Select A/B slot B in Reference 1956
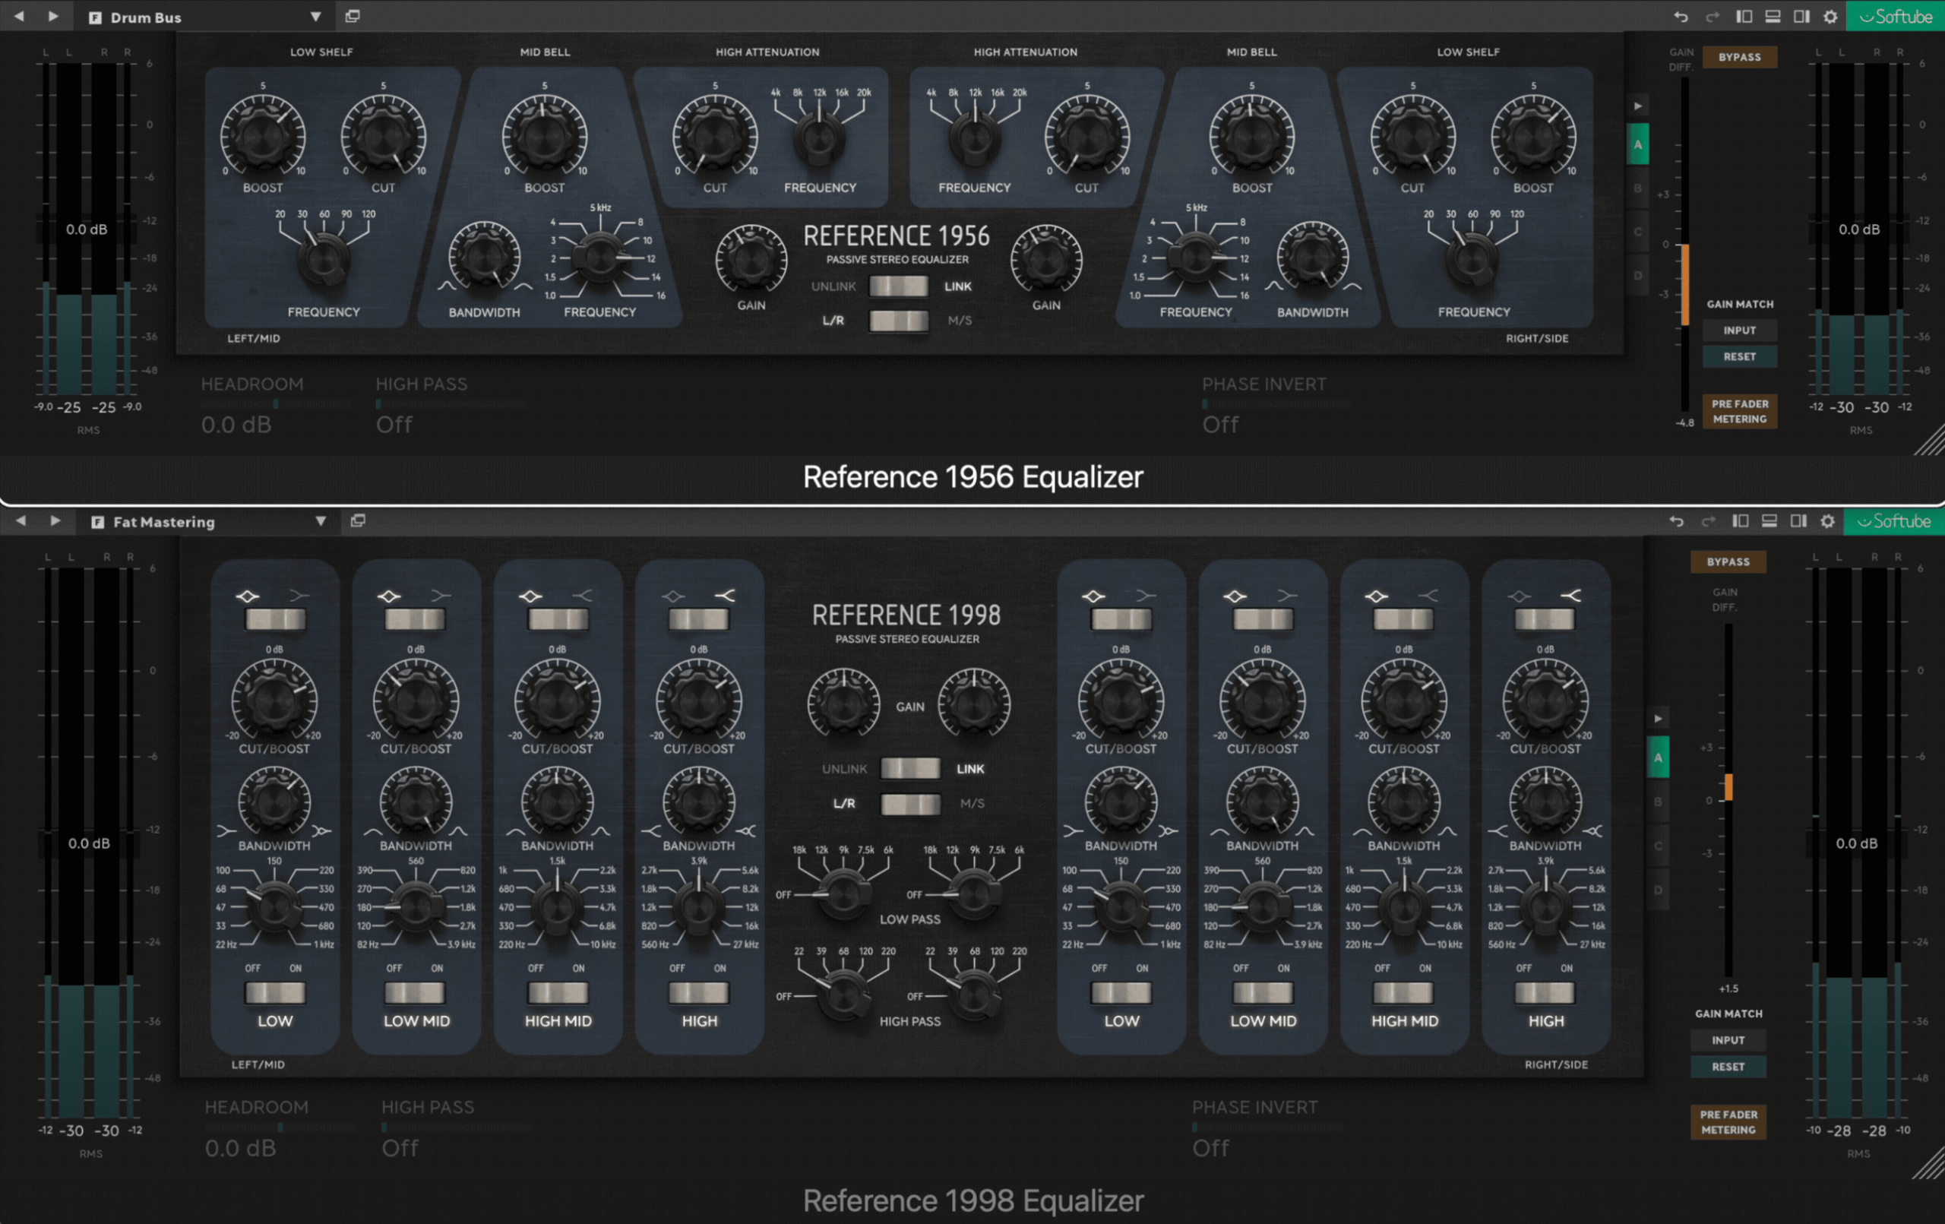Image resolution: width=1945 pixels, height=1224 pixels. coord(1637,188)
